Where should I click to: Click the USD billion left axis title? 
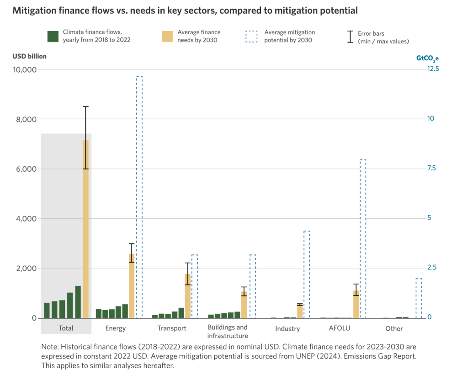coord(29,56)
